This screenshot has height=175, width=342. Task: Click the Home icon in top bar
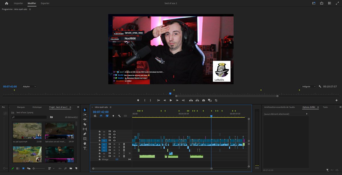click(x=7, y=3)
